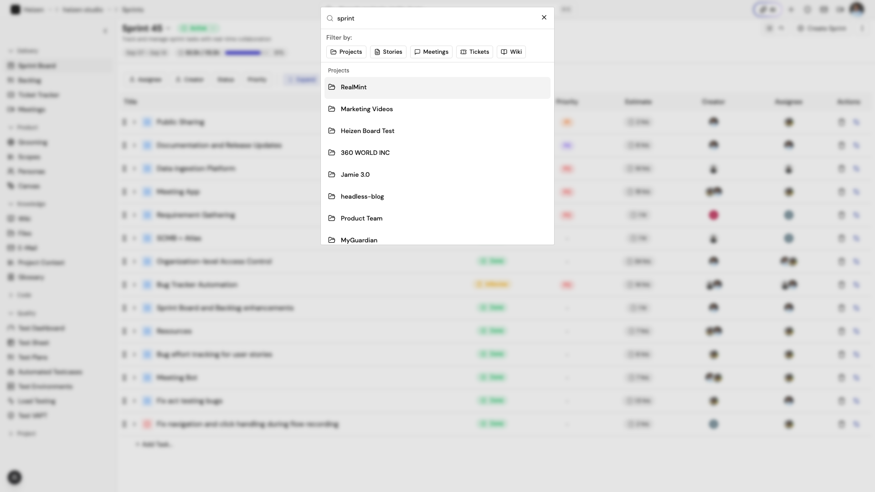
Task: Click the folder icon beside headless-blog
Action: pos(332,196)
